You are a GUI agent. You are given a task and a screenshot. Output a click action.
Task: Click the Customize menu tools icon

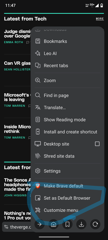pyautogui.click(x=37, y=210)
